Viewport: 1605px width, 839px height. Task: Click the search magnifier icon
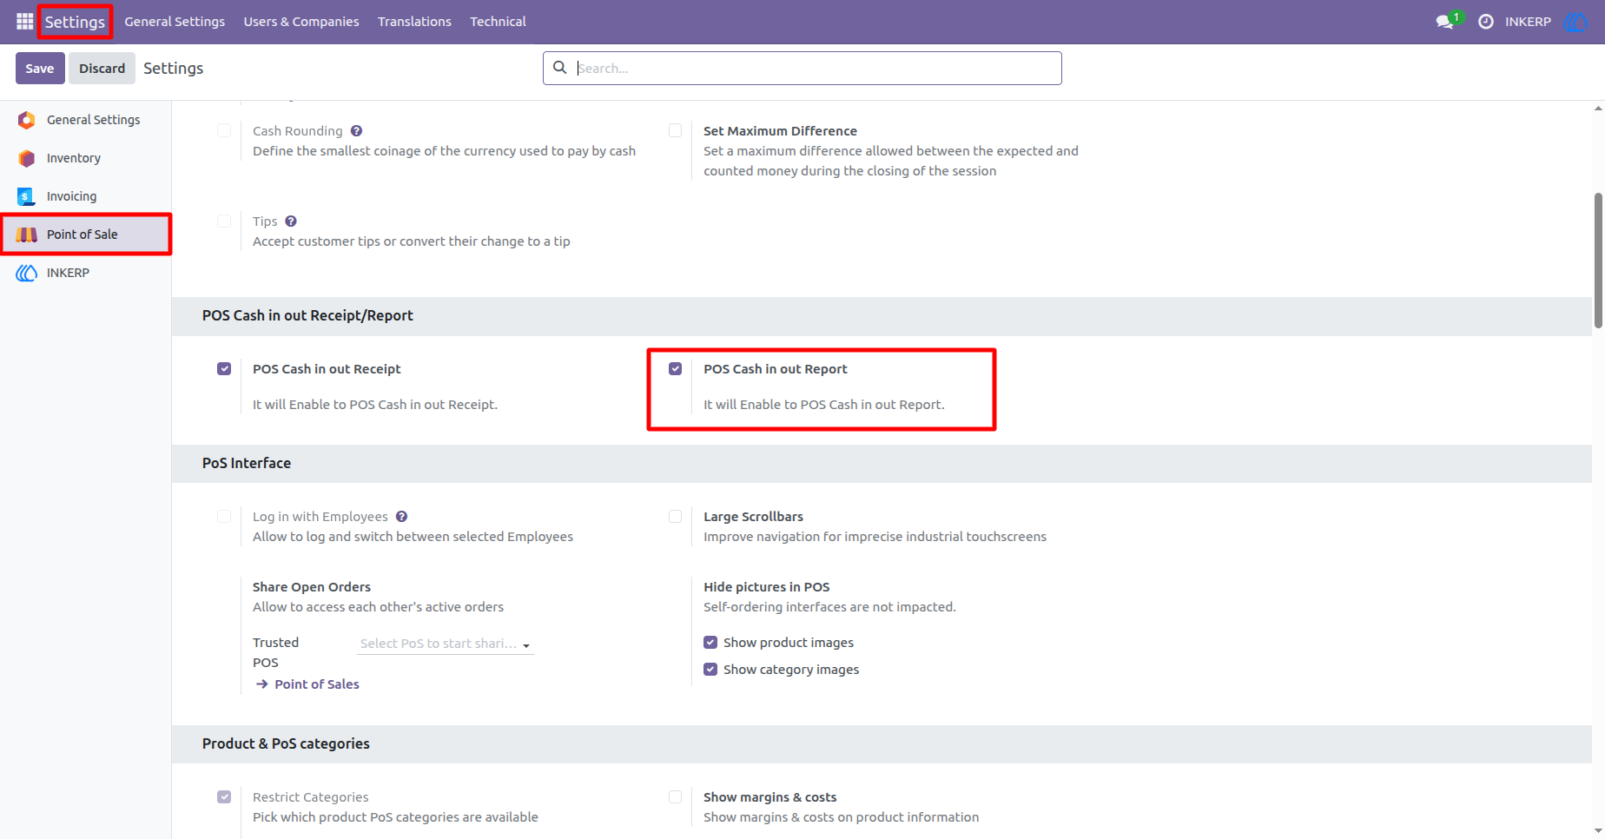(560, 68)
